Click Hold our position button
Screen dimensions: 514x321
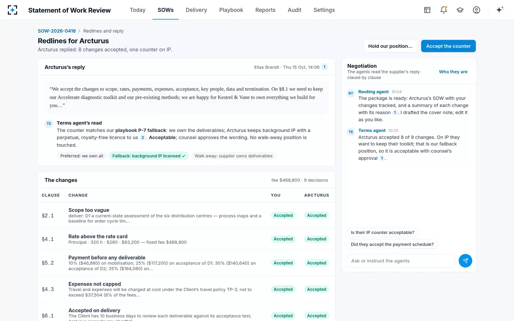[x=390, y=46]
